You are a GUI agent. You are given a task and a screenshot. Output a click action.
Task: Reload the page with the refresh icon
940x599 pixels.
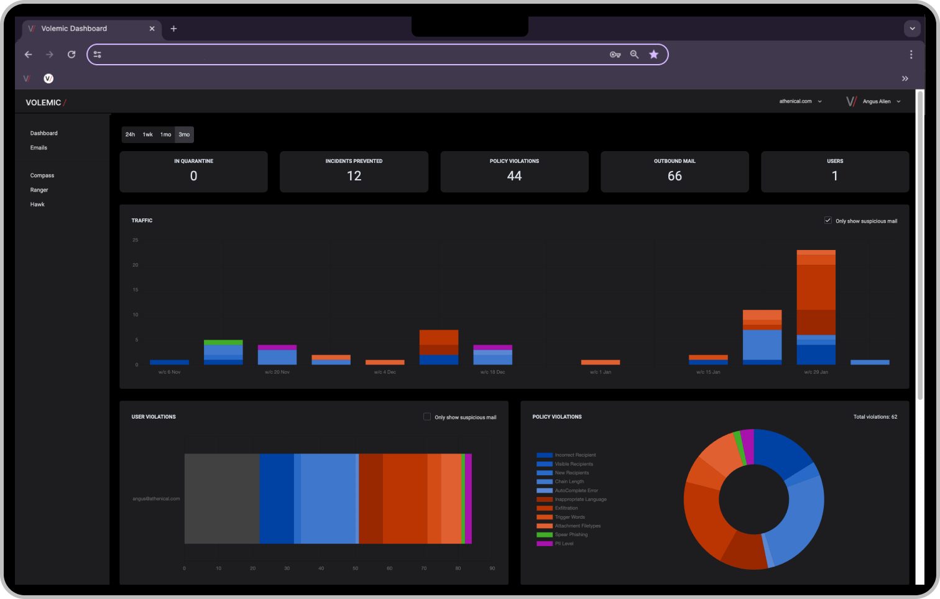[x=71, y=55]
